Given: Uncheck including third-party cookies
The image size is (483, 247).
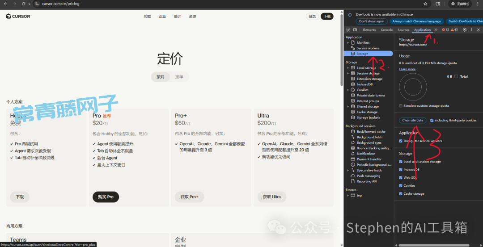Looking at the screenshot, I should coord(432,120).
